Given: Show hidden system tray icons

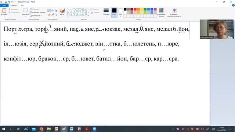Looking at the screenshot, I should point(173,129).
